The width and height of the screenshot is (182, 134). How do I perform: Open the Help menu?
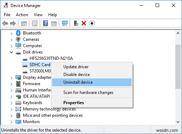click(52, 15)
